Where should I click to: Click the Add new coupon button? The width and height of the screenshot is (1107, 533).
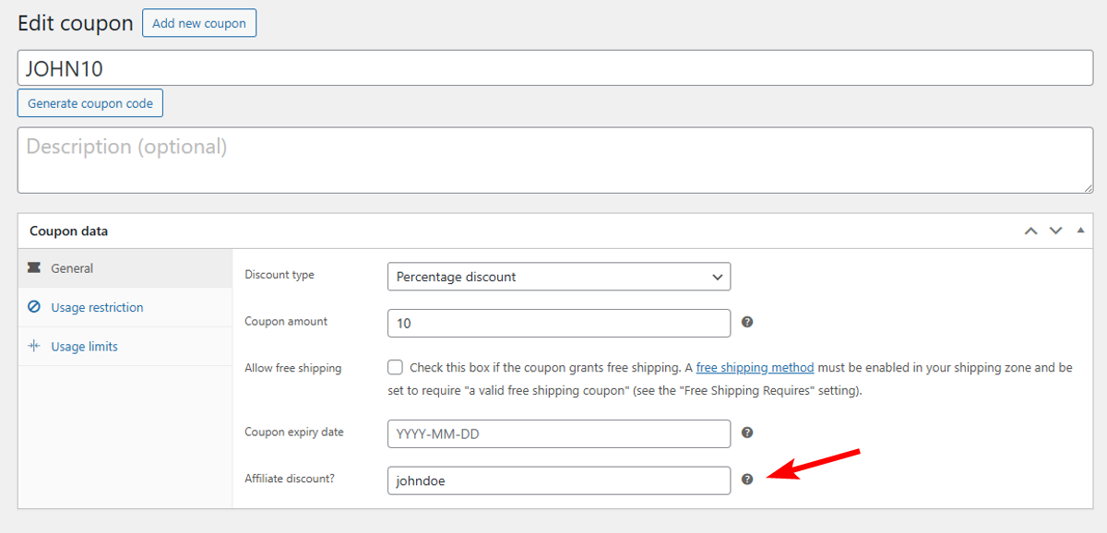pyautogui.click(x=199, y=23)
